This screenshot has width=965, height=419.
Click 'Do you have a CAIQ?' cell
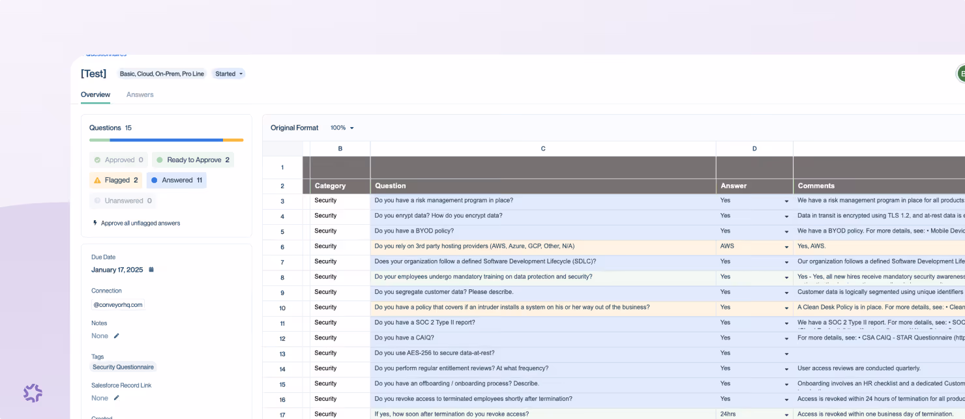pyautogui.click(x=543, y=338)
